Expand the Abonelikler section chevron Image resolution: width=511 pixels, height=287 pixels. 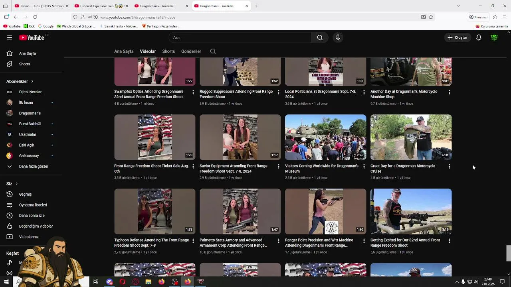[x=32, y=81]
